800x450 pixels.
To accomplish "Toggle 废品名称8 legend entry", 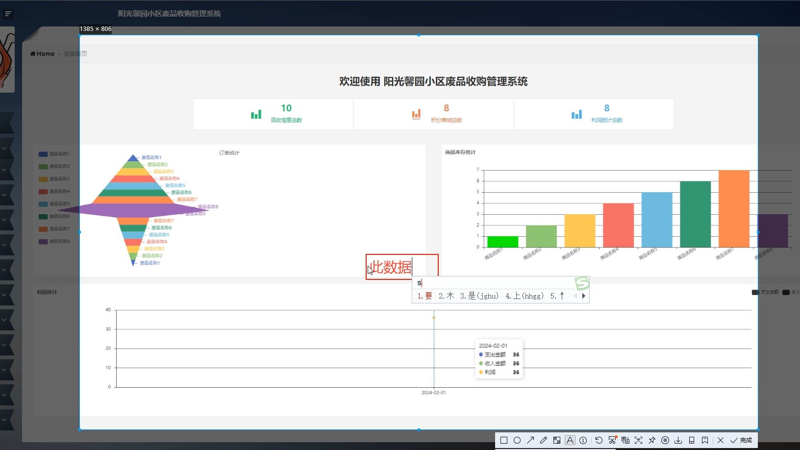I will click(x=54, y=242).
